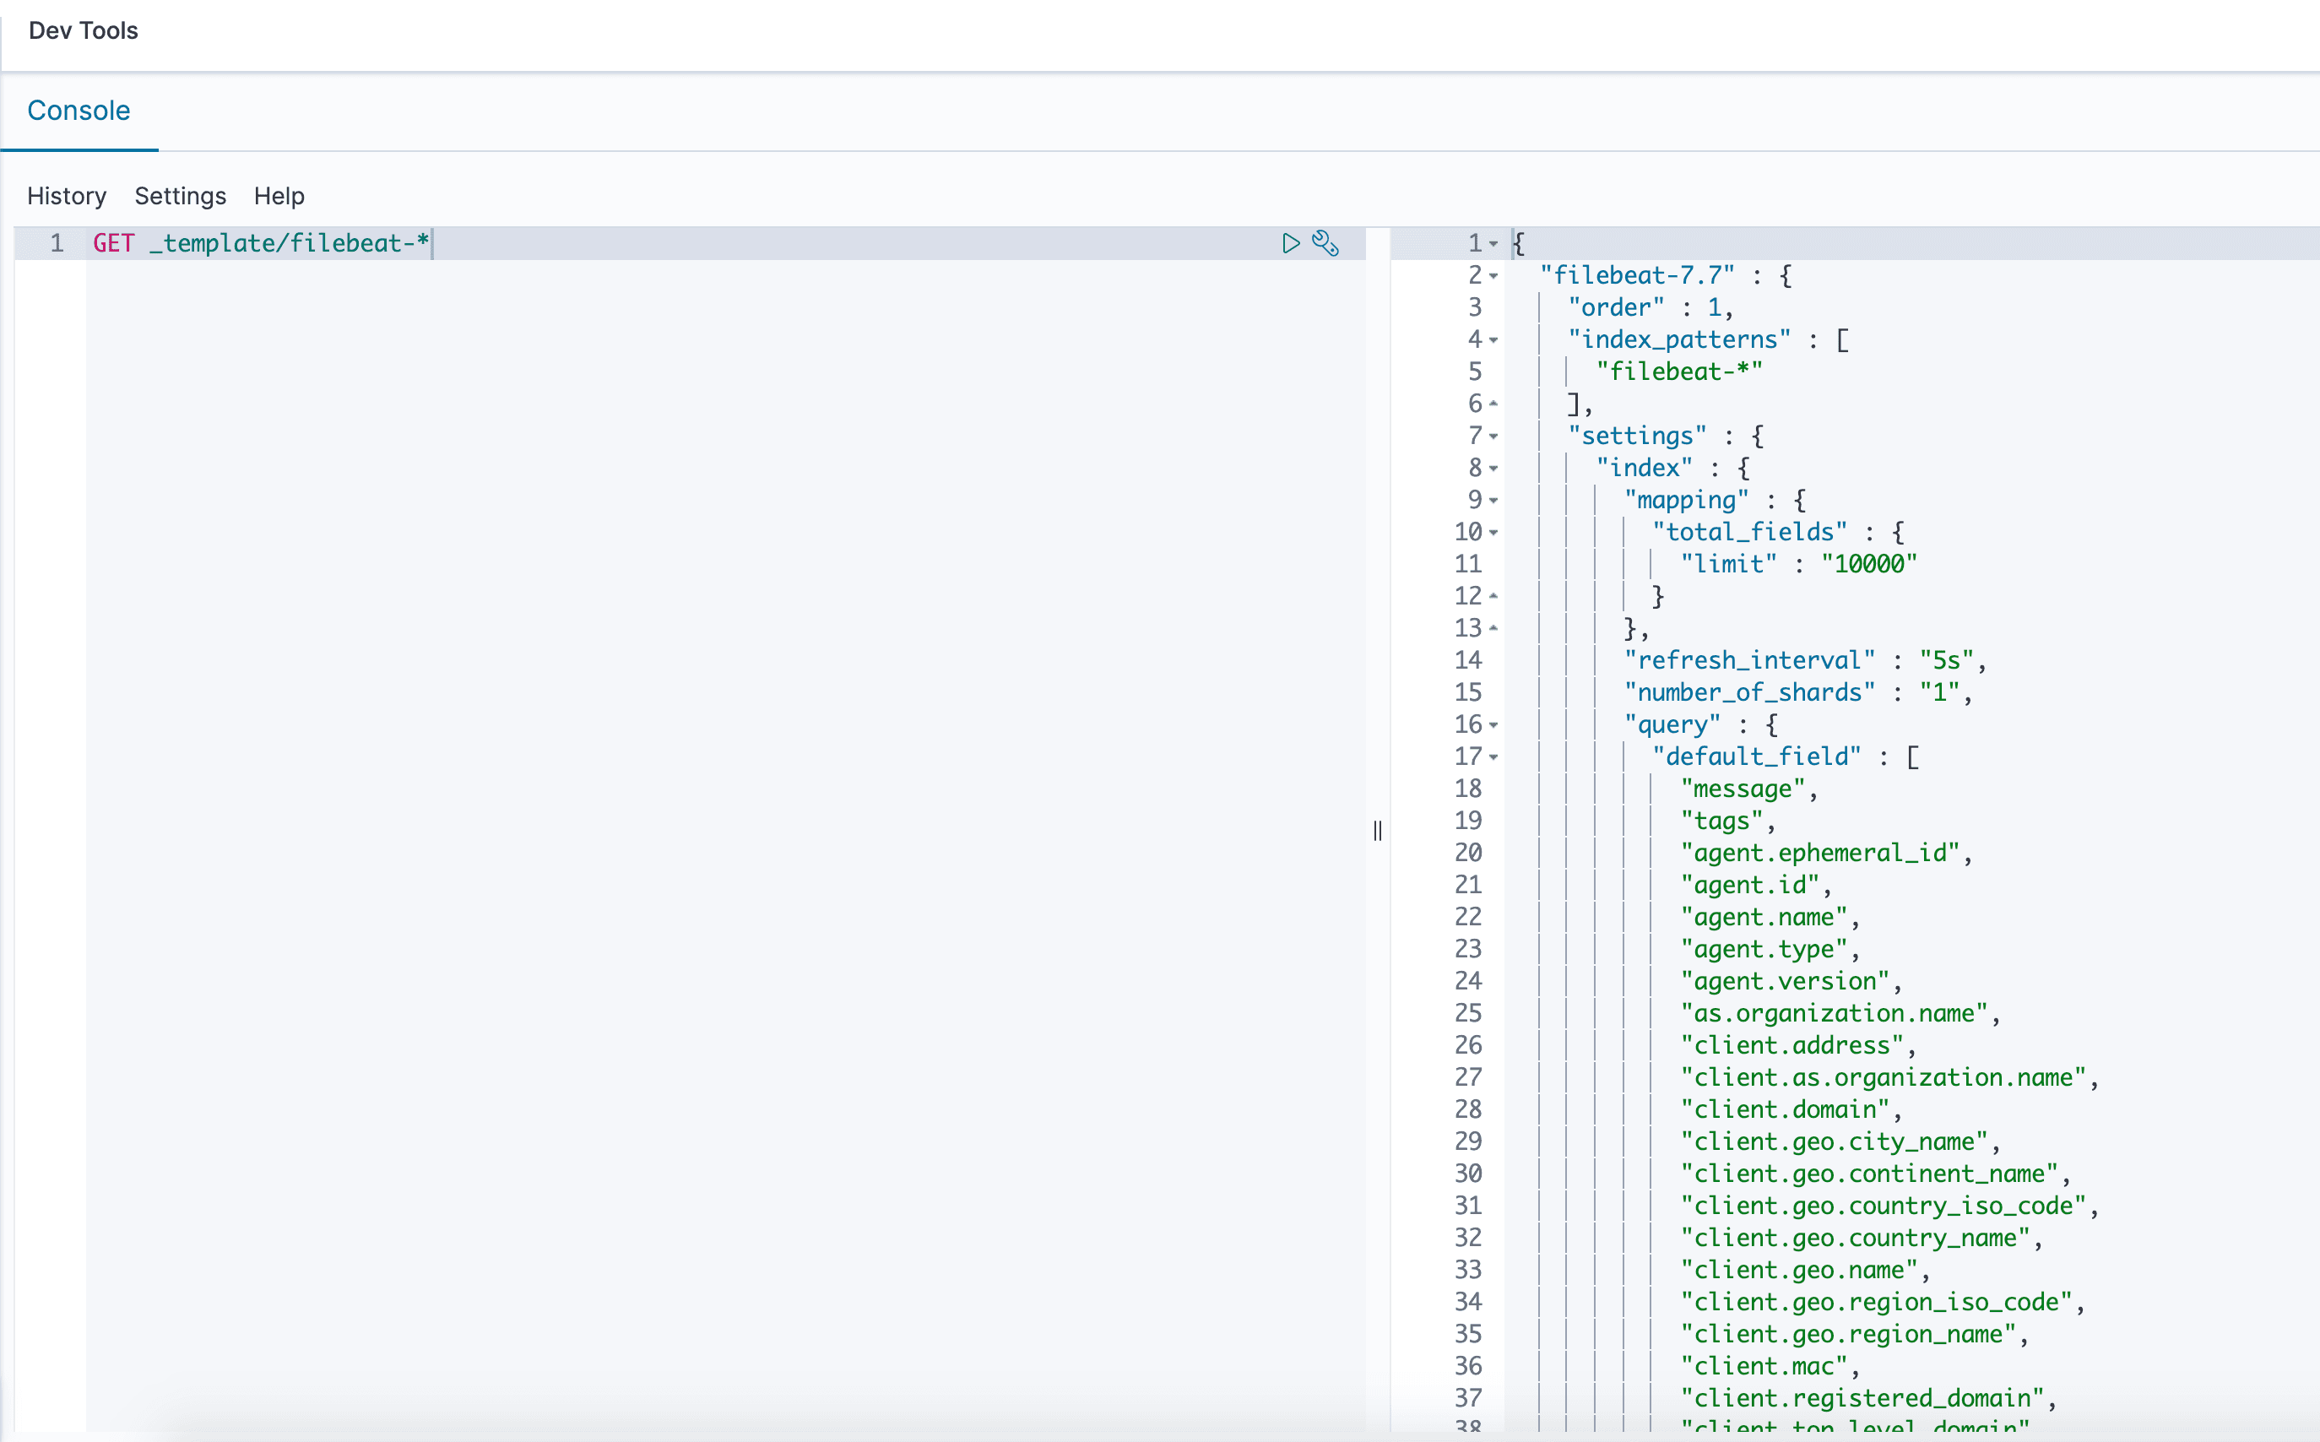The width and height of the screenshot is (2320, 1442).
Task: Open the History panel
Action: point(66,197)
